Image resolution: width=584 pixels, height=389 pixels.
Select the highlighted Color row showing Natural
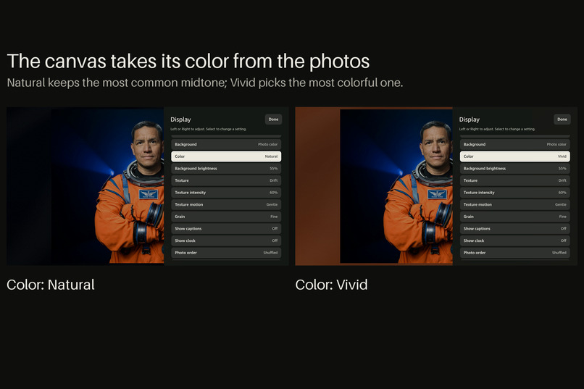(x=226, y=156)
